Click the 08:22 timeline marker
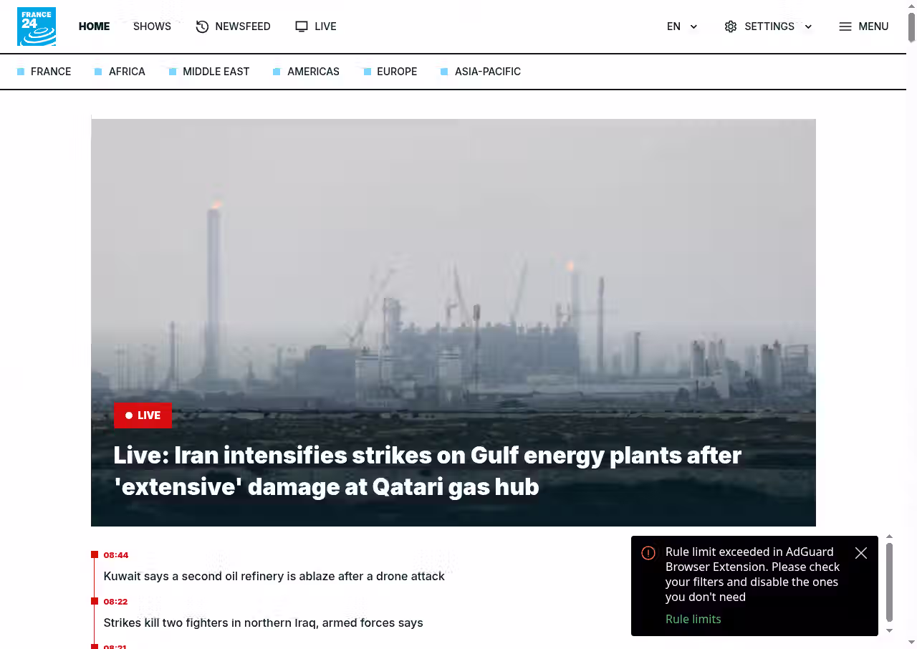Image resolution: width=917 pixels, height=649 pixels. 115,602
